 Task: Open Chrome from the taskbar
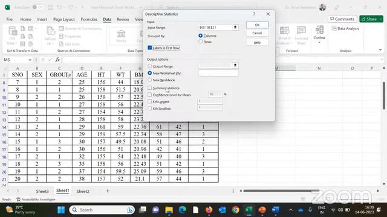pyautogui.click(x=235, y=210)
